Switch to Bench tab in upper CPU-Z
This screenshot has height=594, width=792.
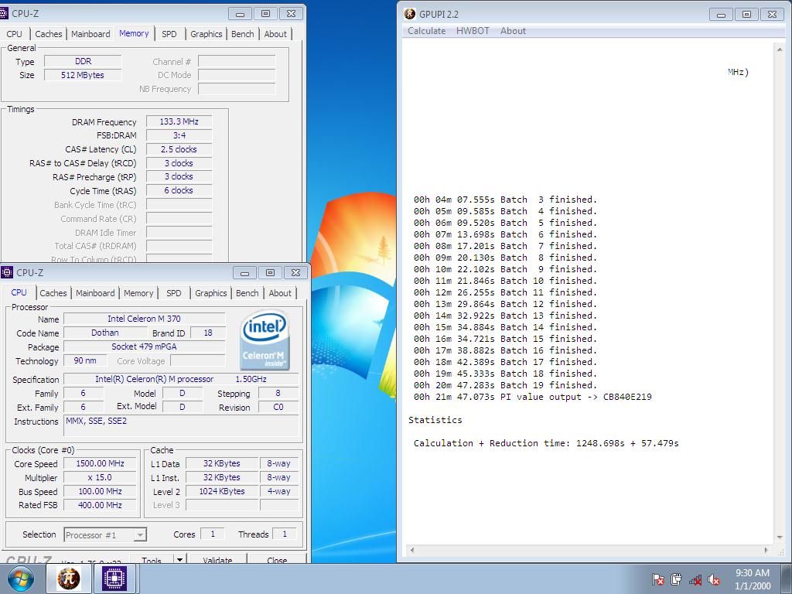(242, 34)
